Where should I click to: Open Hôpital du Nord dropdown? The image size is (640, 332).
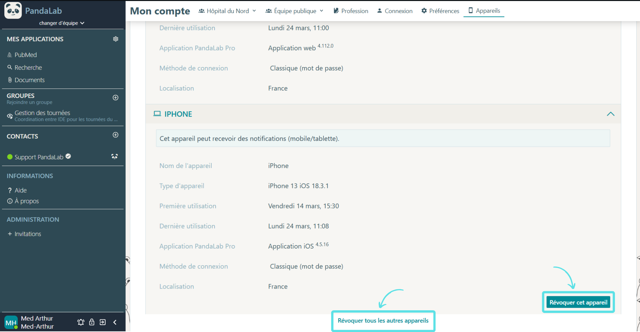click(227, 11)
